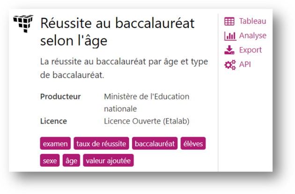Click the Analyse bar chart icon
The height and width of the screenshot is (194, 295).
coord(230,36)
